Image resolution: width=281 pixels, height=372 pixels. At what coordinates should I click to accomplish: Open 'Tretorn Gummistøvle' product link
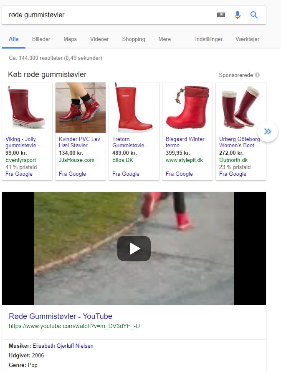(x=131, y=142)
